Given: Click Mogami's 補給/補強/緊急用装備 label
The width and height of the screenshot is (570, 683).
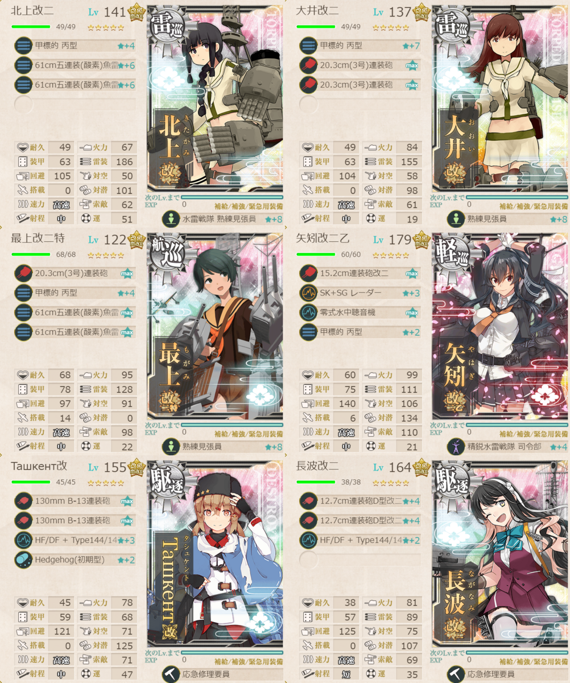Looking at the screenshot, I should coord(248,433).
